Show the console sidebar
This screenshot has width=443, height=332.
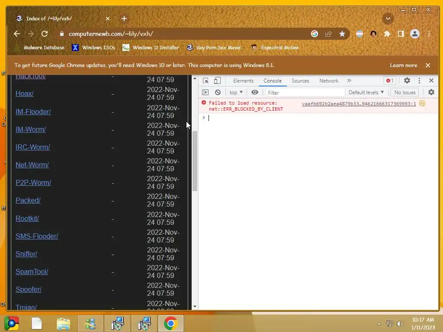[x=205, y=93]
